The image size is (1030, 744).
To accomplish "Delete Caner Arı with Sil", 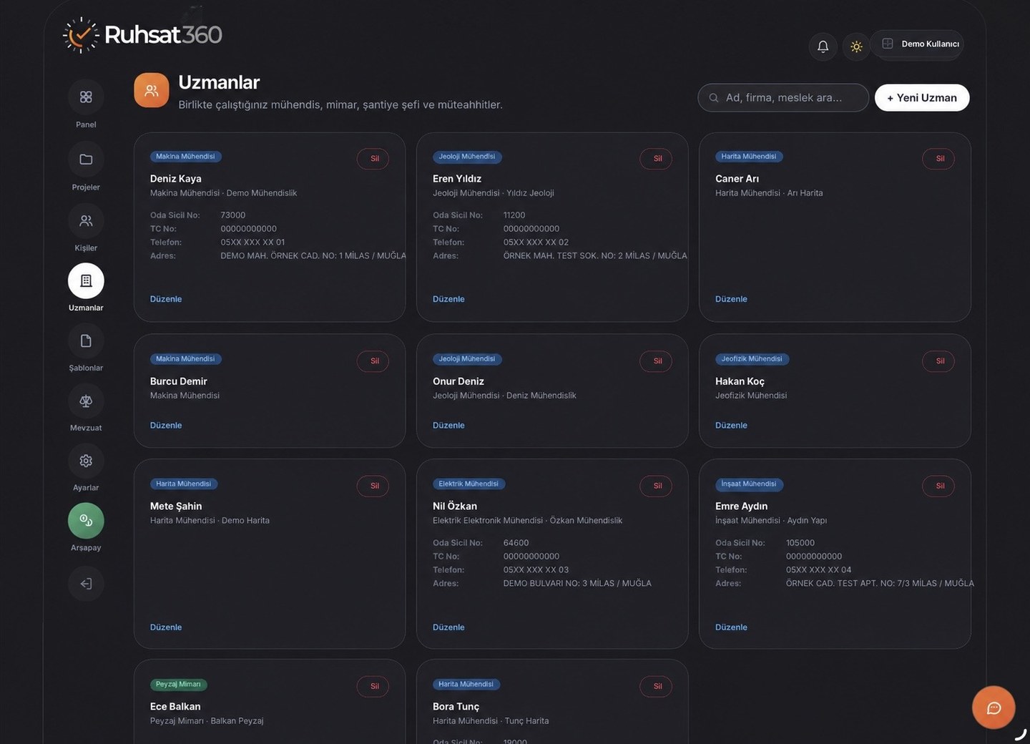I will coord(938,159).
